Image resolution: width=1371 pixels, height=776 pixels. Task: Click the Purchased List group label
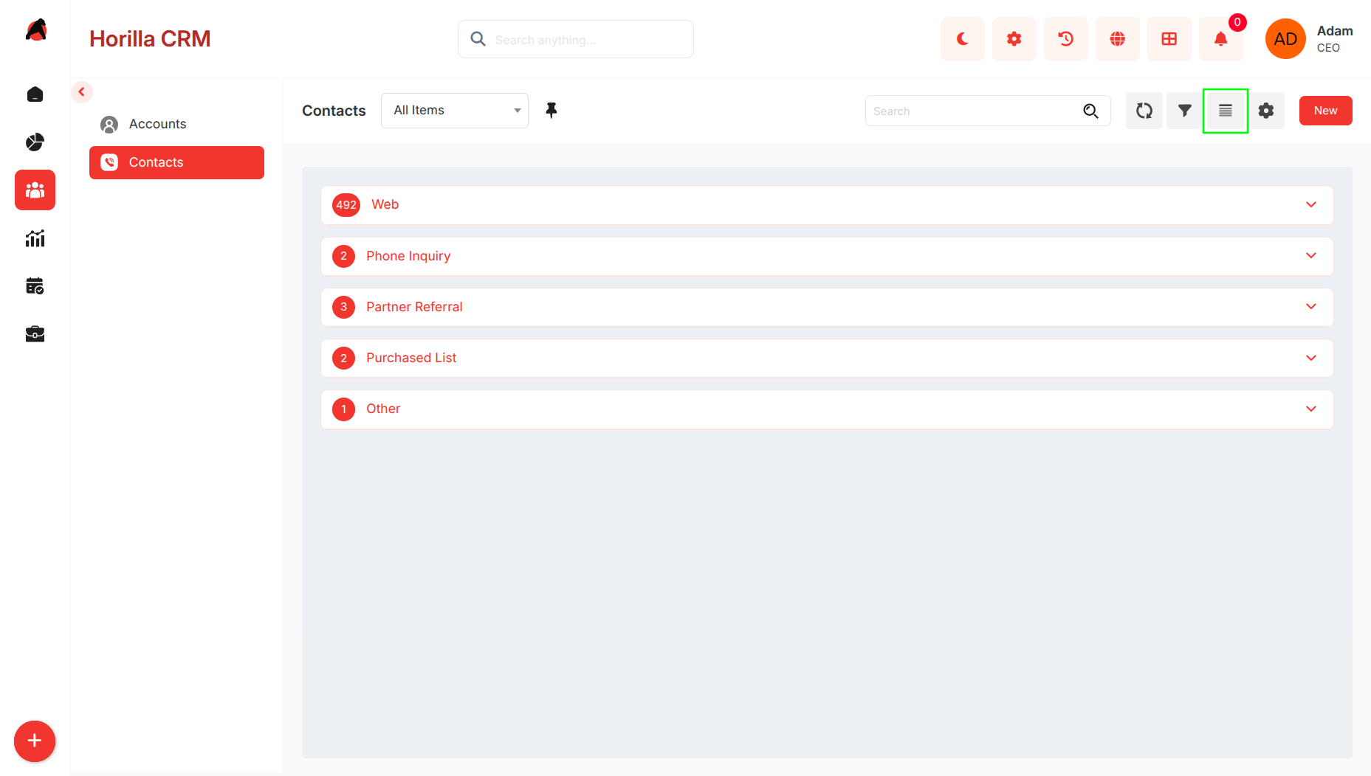(x=411, y=358)
